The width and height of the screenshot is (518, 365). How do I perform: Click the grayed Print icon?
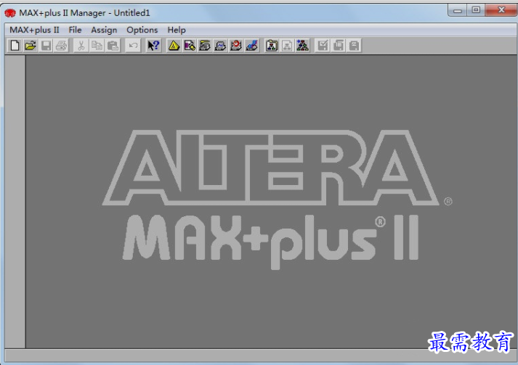[x=62, y=46]
